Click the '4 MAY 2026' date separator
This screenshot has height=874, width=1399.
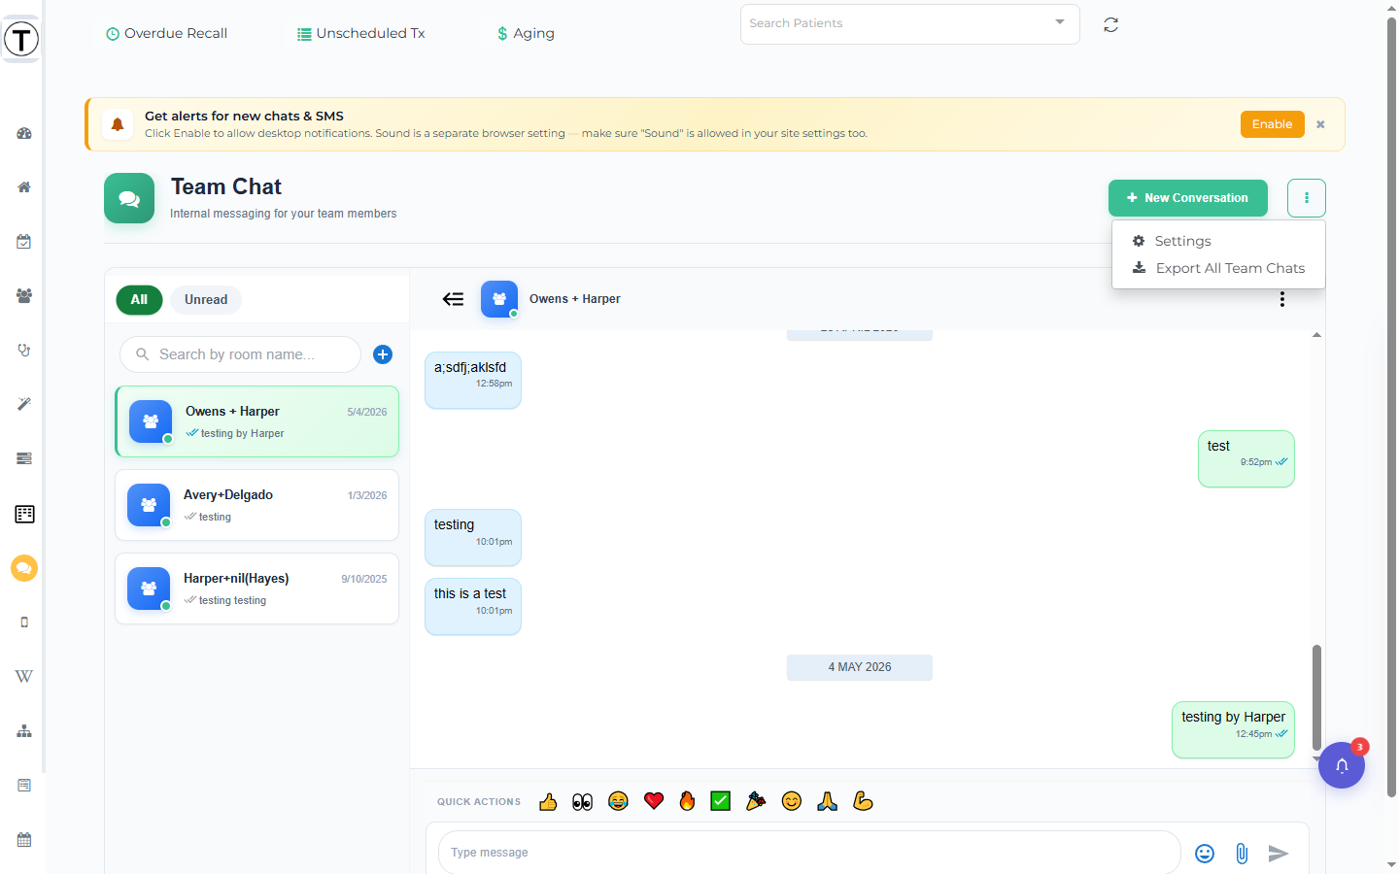point(860,667)
